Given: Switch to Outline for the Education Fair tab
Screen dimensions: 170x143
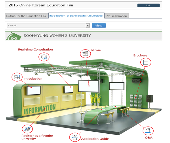Looking at the screenshot, I should click(x=27, y=16).
